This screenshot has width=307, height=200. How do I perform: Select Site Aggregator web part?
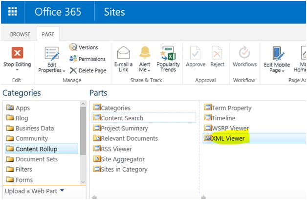tap(119, 159)
